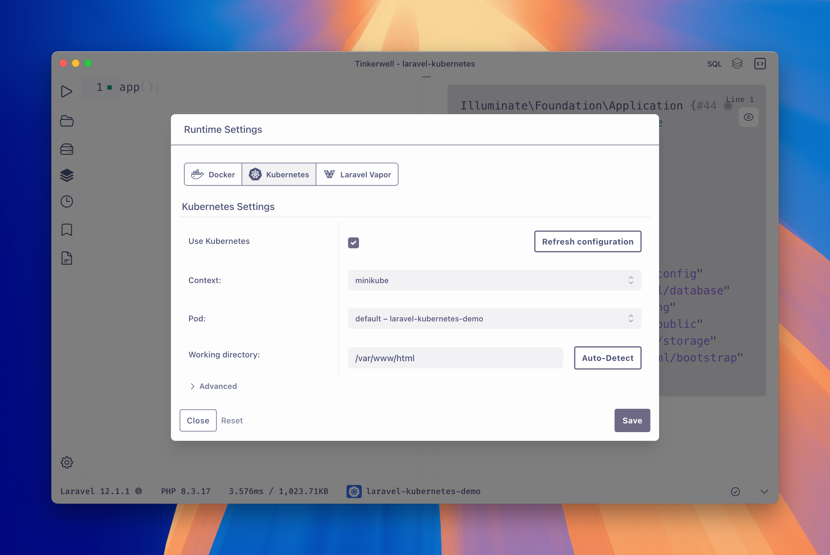The height and width of the screenshot is (555, 830).
Task: Click the Auto-Detect button
Action: pos(607,358)
